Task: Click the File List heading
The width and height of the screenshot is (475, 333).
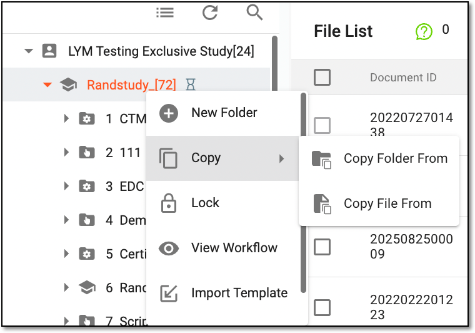Action: coord(343,31)
